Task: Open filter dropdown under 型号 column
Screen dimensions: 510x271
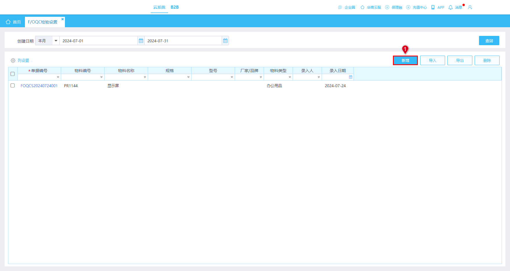Action: click(232, 77)
